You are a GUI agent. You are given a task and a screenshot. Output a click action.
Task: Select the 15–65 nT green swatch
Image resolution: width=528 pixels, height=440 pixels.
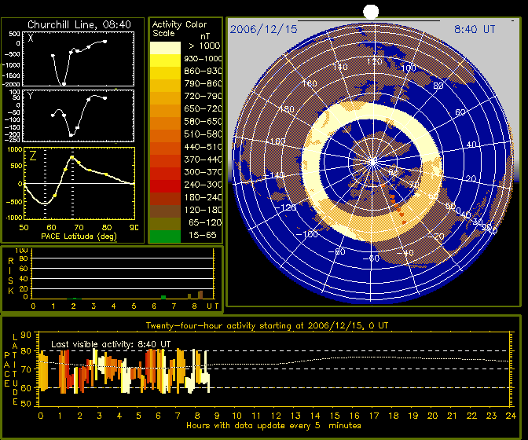click(165, 236)
